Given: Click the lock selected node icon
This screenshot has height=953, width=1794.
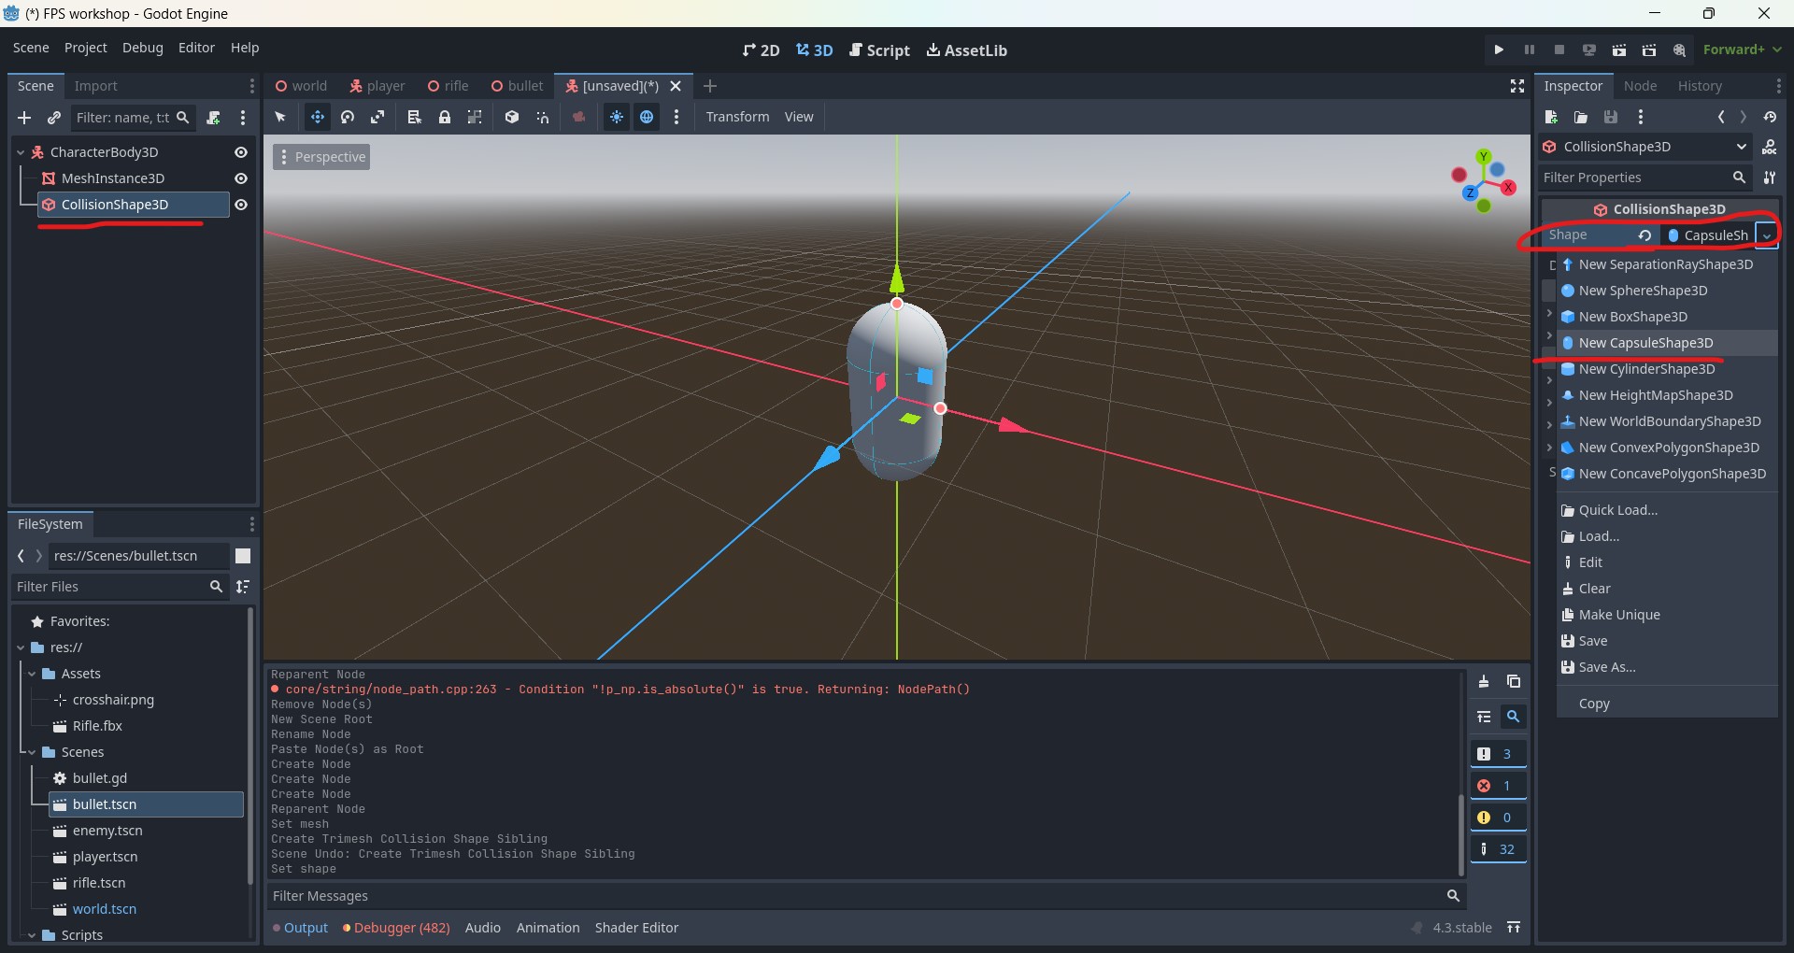Looking at the screenshot, I should [x=445, y=117].
